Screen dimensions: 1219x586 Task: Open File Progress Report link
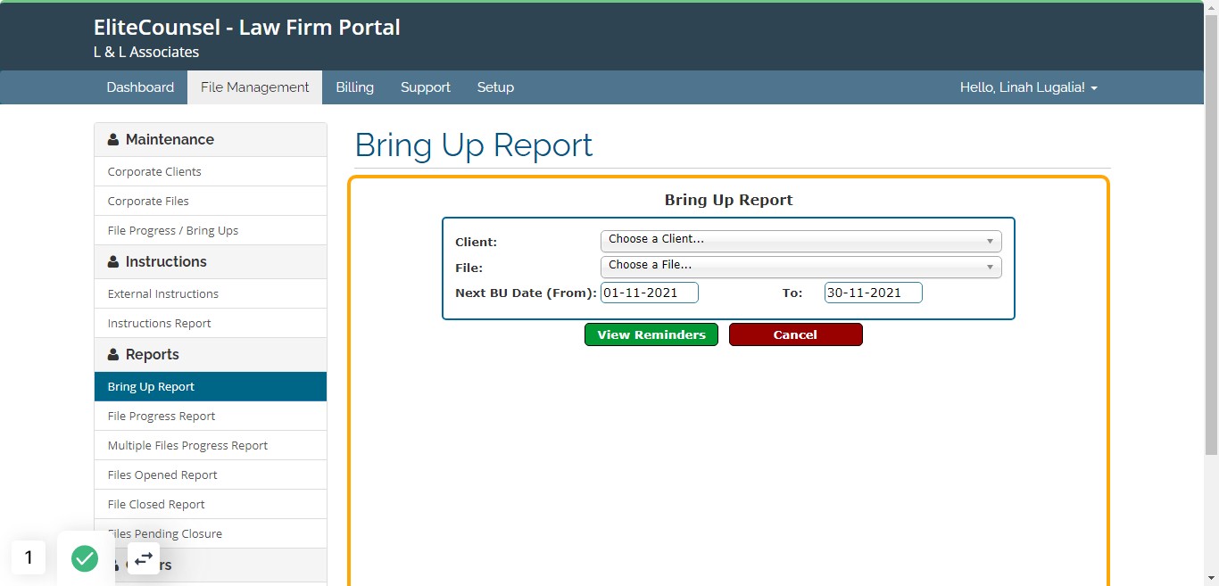tap(211, 416)
